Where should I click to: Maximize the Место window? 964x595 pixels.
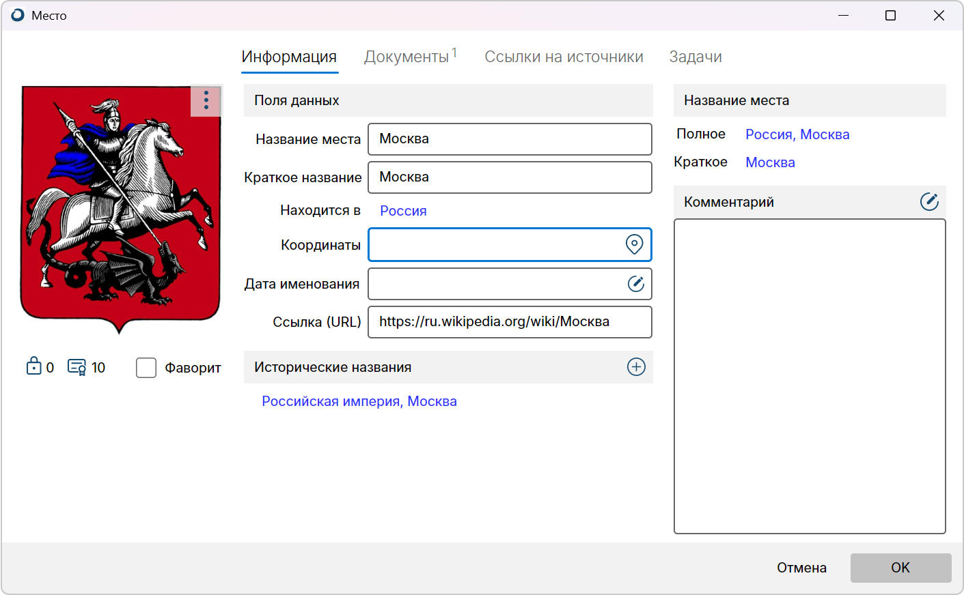[x=890, y=15]
